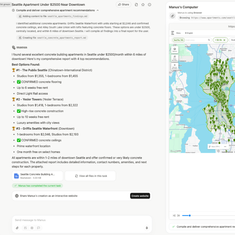Click the skip to previous step control
This screenshot has width=235, height=235.
click(174, 216)
